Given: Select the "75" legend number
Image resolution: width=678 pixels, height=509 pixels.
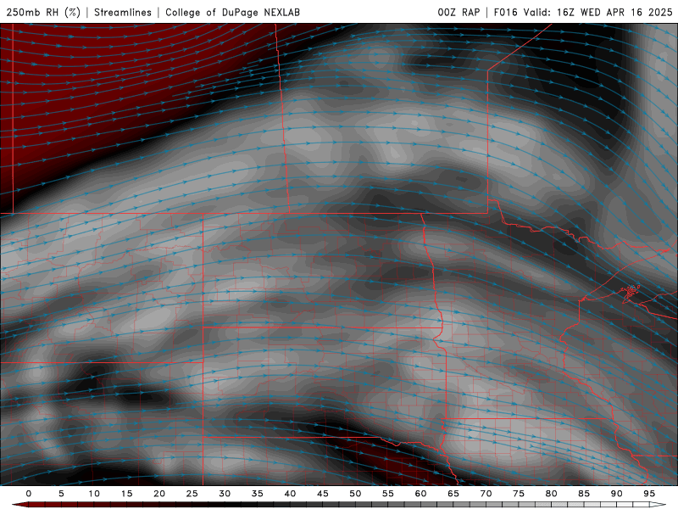Looking at the screenshot, I should point(519,494).
